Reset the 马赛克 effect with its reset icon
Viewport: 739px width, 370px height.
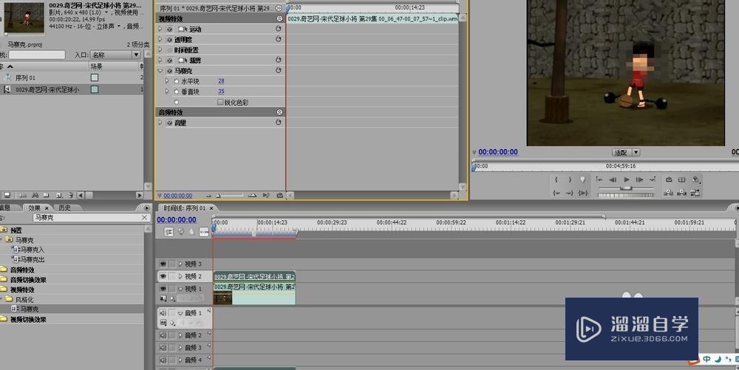[278, 71]
